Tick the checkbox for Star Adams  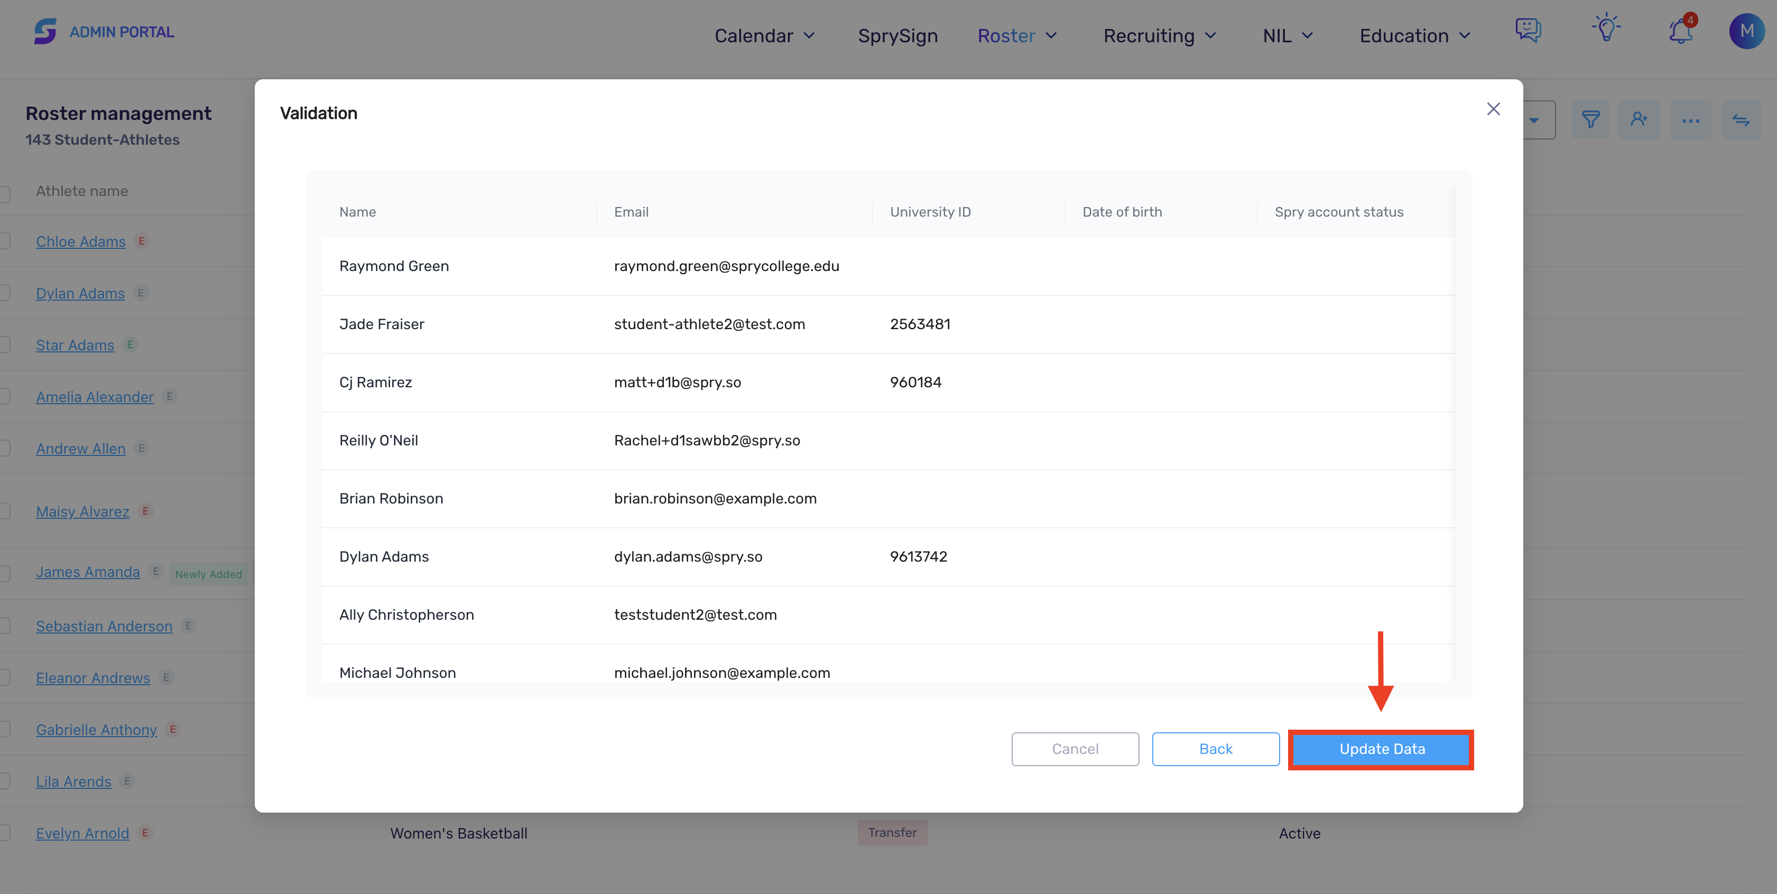click(x=4, y=345)
